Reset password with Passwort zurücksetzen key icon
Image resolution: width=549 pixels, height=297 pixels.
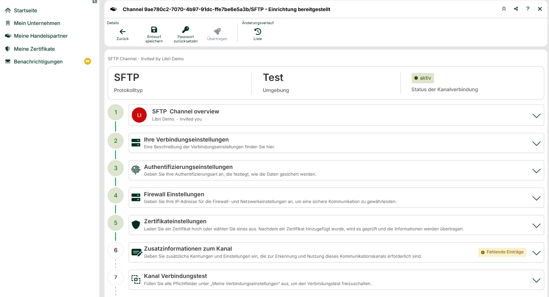186,30
